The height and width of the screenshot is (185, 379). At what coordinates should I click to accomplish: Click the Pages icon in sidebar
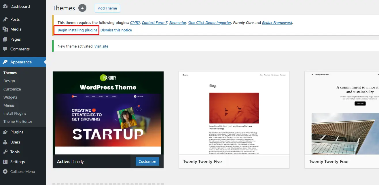(x=5, y=39)
